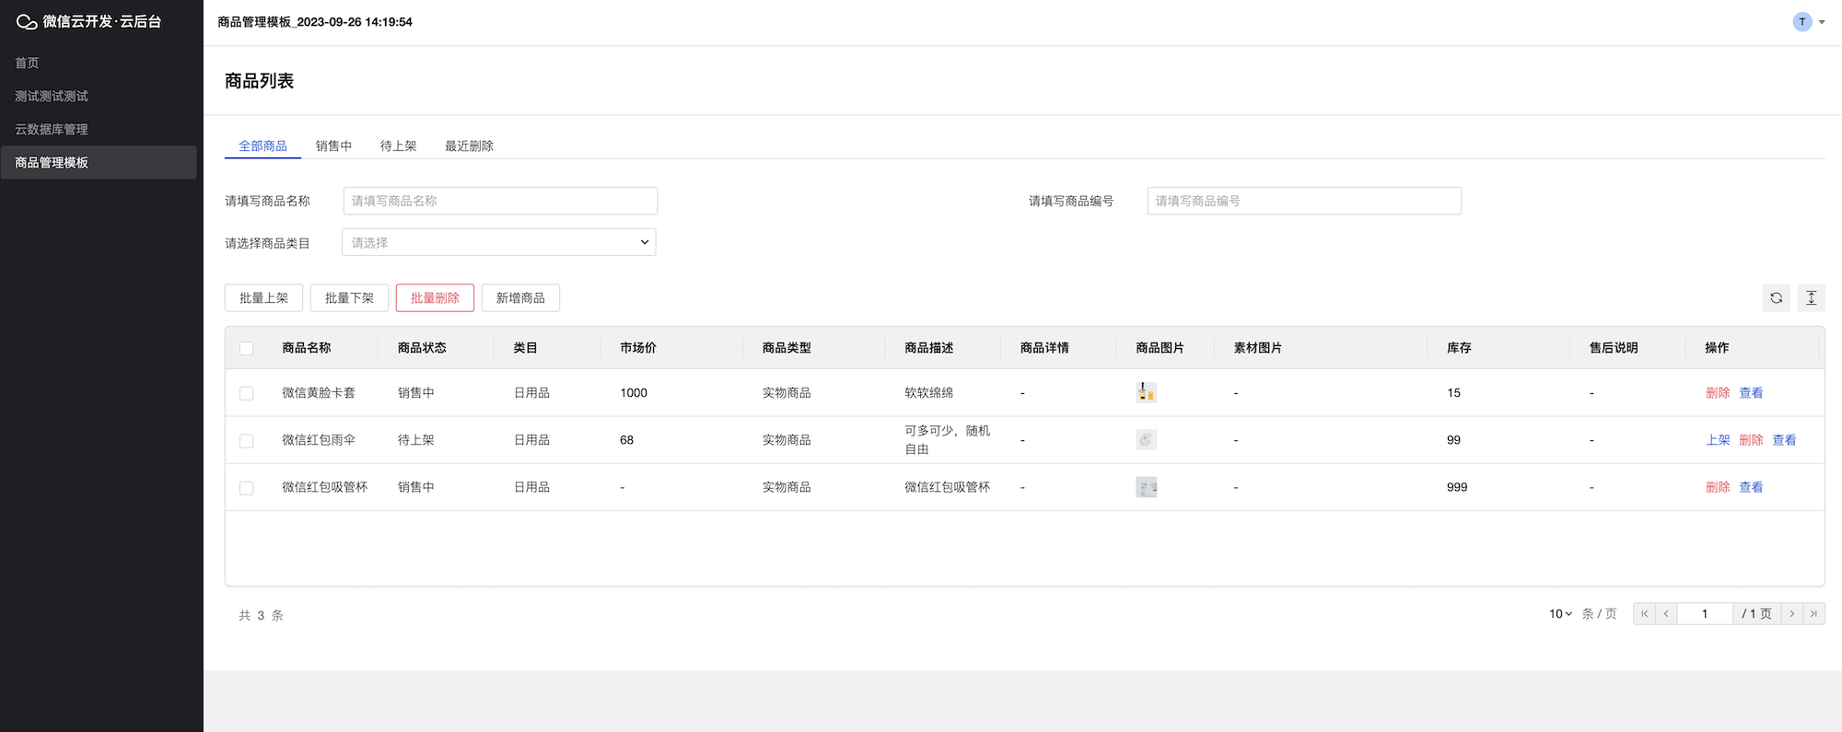Click 上架 link for 微信红包雨伞
Image resolution: width=1842 pixels, height=732 pixels.
1718,440
